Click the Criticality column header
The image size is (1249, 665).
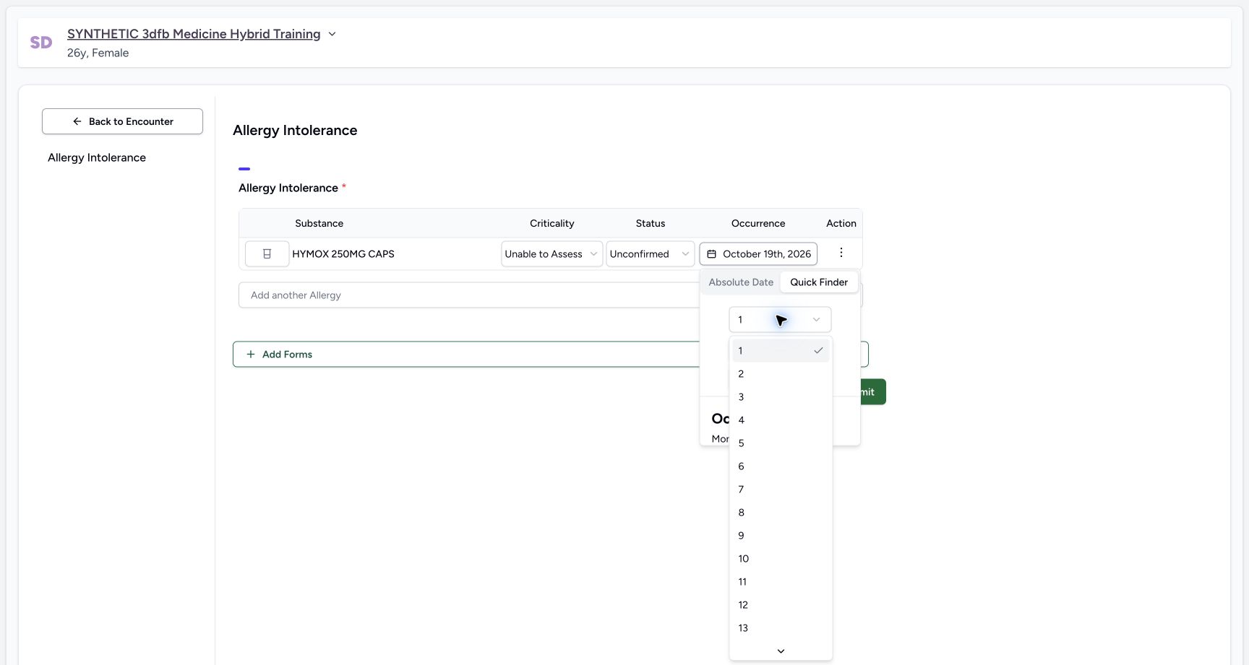(x=551, y=224)
